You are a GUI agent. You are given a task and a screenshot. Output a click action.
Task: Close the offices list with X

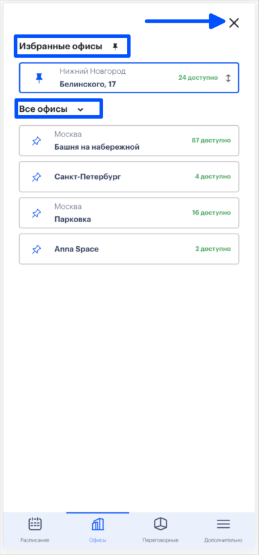234,23
